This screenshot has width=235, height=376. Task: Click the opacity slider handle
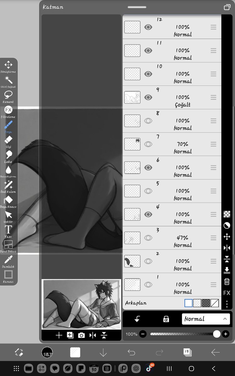tap(217, 334)
